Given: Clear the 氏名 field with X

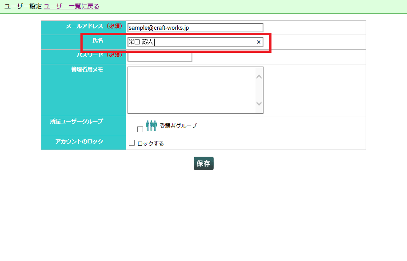Looking at the screenshot, I should [259, 42].
